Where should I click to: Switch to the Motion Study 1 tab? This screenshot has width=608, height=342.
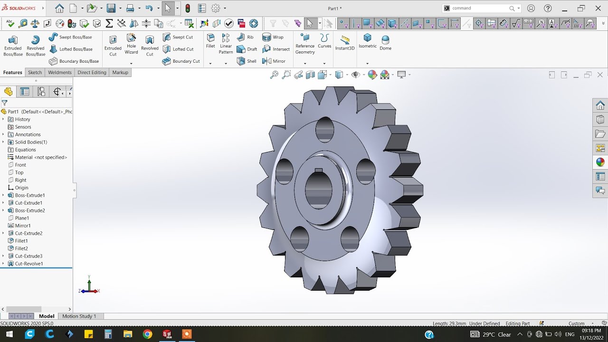79,316
